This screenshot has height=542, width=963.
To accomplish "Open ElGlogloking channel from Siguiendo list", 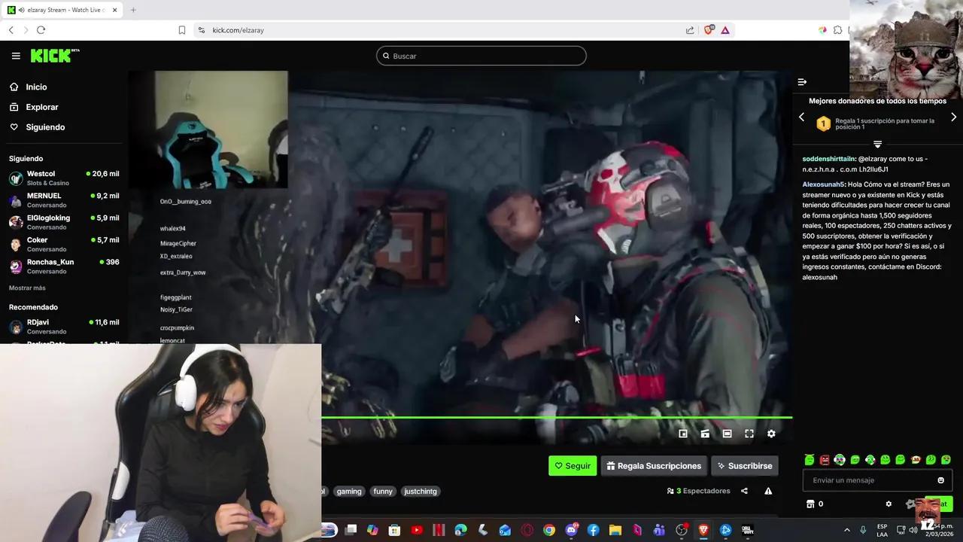I will pos(64,222).
